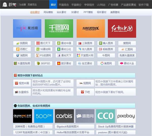
Task: Click the 蚂蚁图库 icon
Action: pos(101,49)
